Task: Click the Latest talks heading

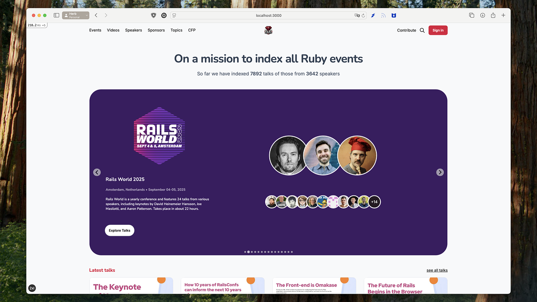Action: tap(102, 270)
